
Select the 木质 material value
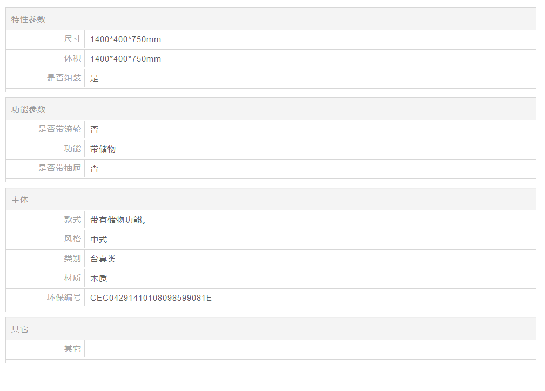tap(99, 279)
